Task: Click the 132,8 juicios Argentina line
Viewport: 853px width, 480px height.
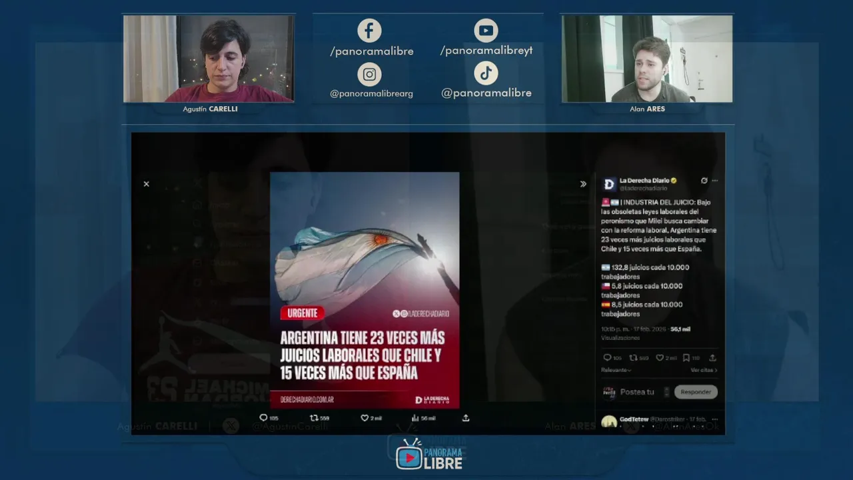Action: [x=644, y=272]
